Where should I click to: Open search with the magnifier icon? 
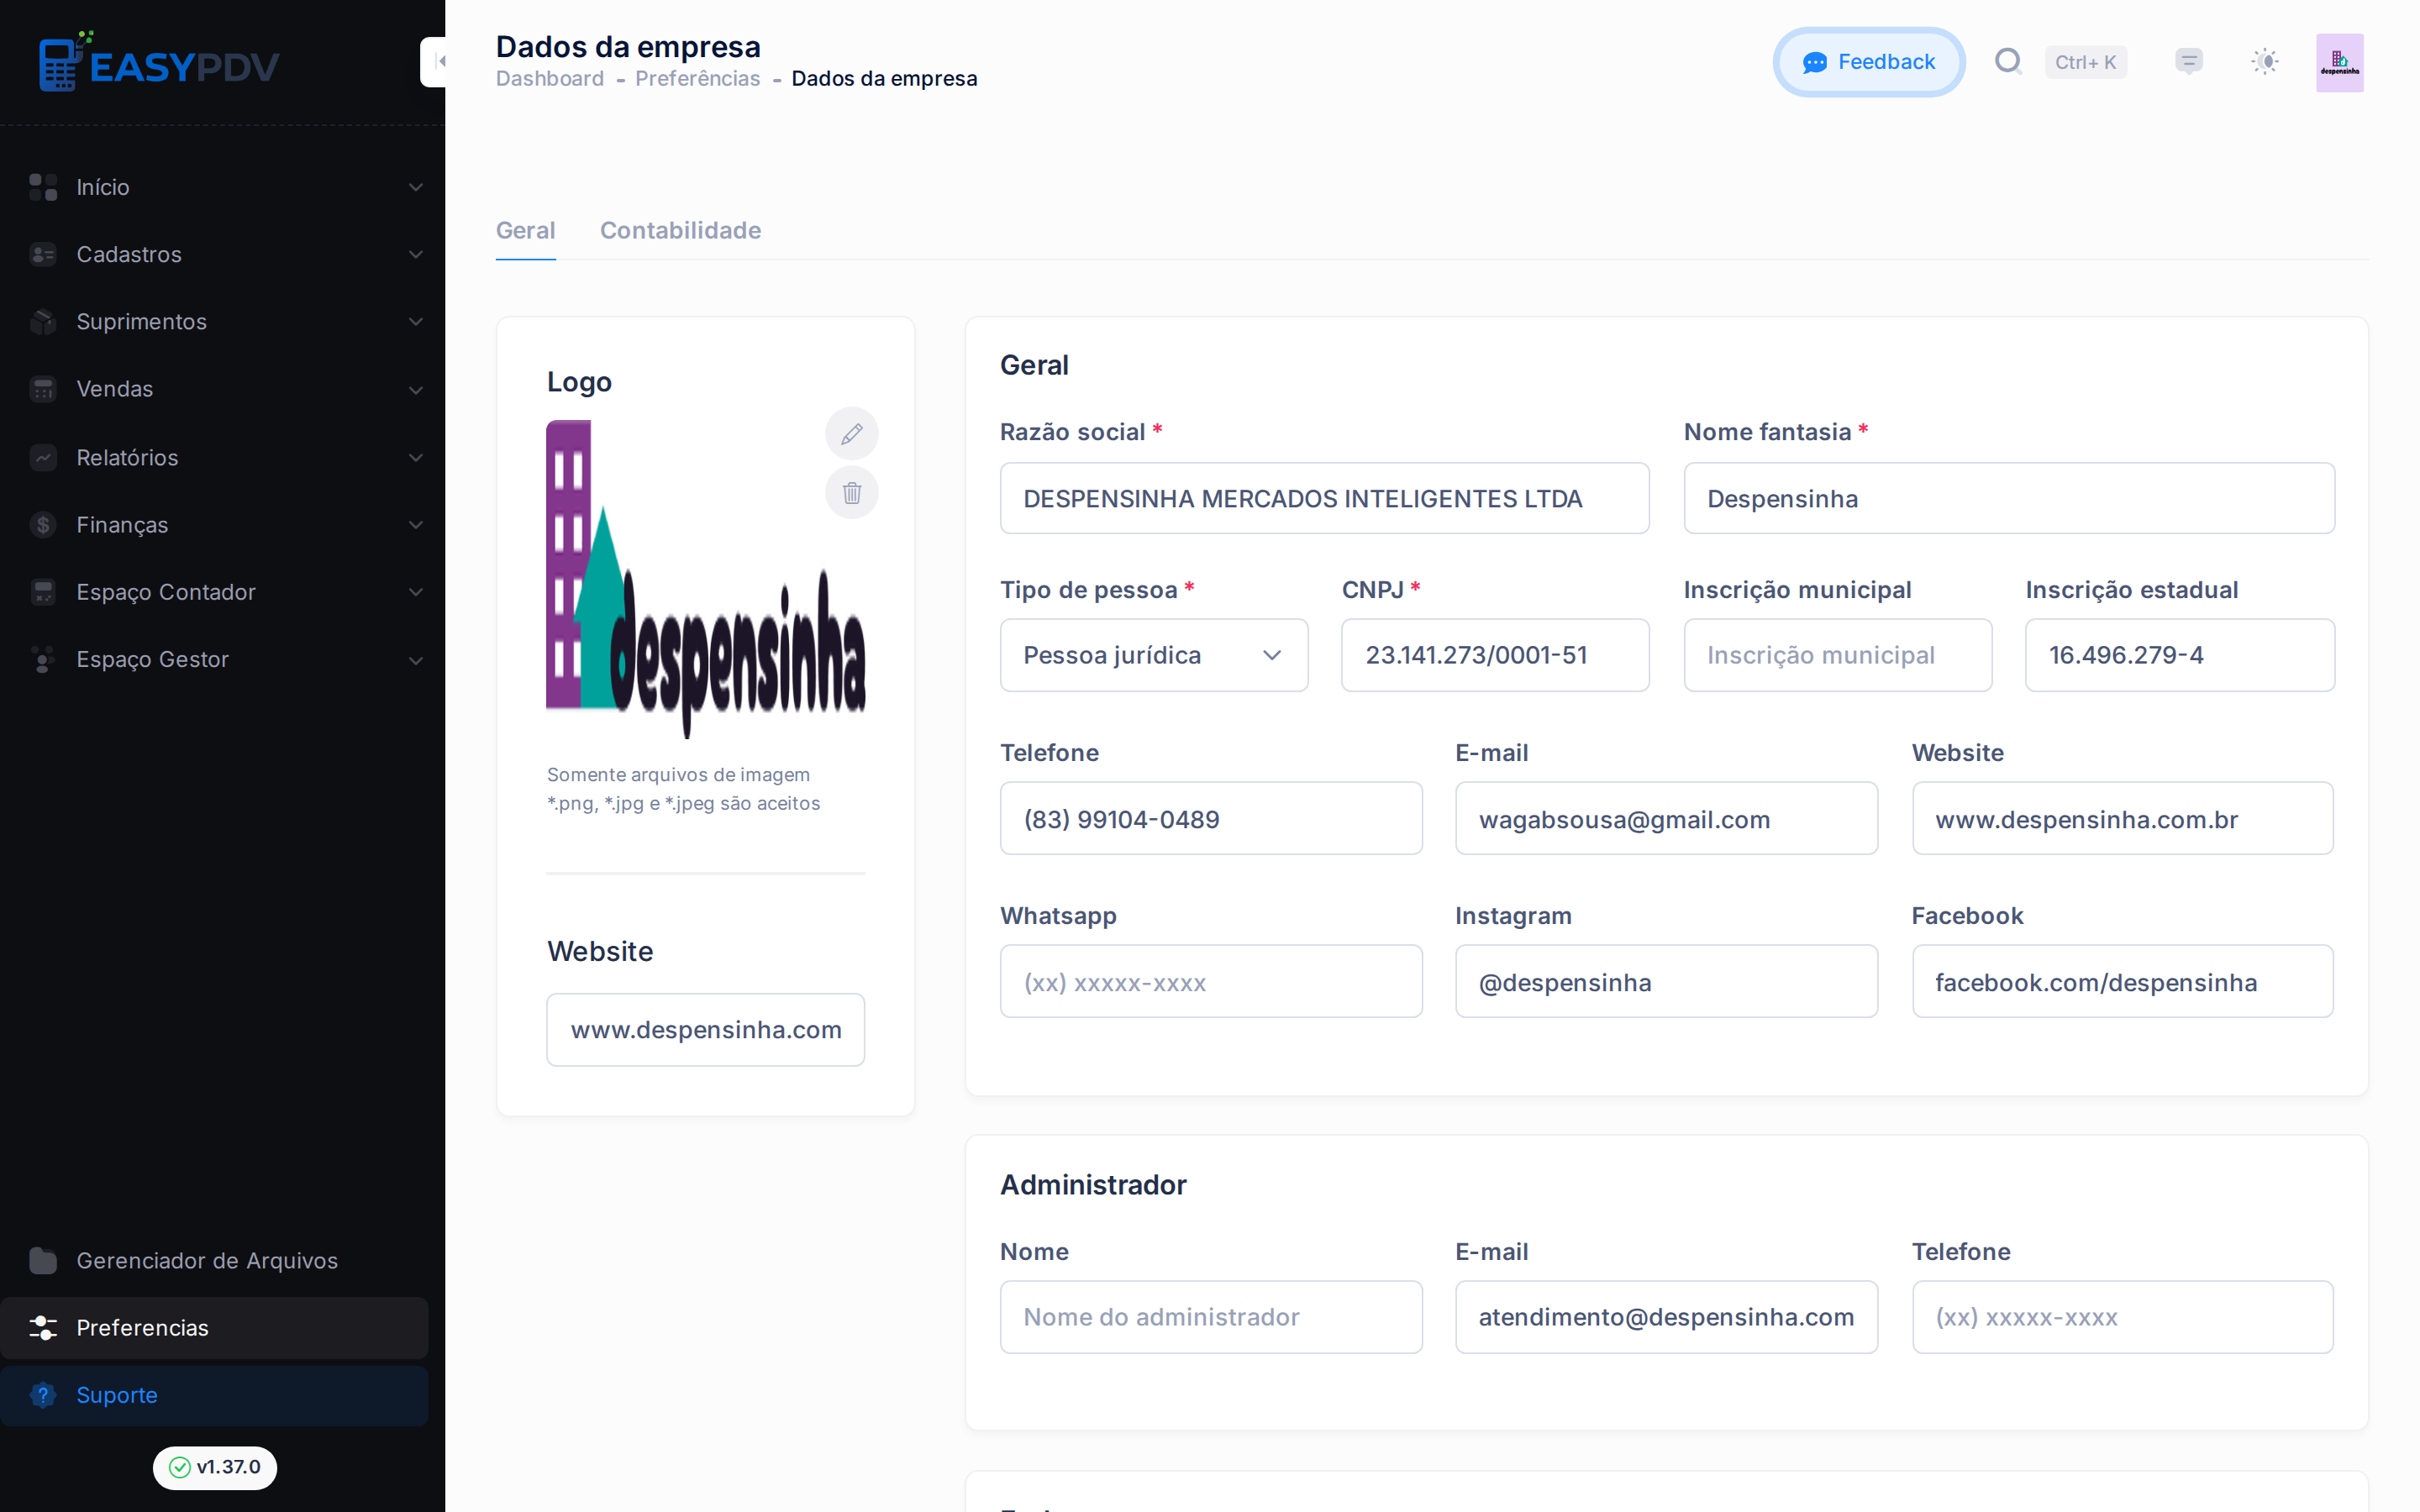(2008, 62)
